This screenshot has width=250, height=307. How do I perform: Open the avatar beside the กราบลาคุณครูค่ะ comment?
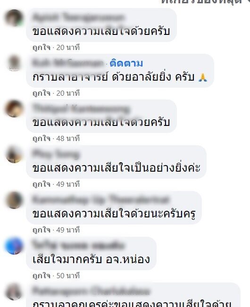coord(14,291)
